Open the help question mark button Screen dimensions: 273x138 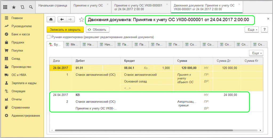(x=264, y=30)
